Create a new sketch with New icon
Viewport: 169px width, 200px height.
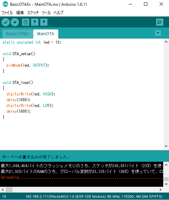point(25,22)
